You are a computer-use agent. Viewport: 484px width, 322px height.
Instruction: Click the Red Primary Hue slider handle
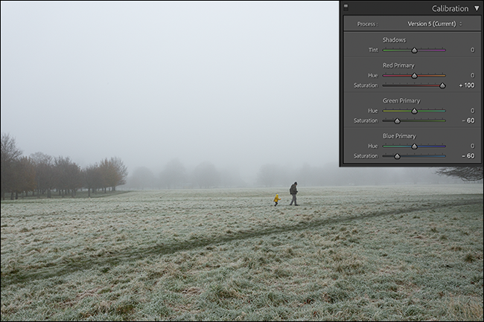(414, 76)
